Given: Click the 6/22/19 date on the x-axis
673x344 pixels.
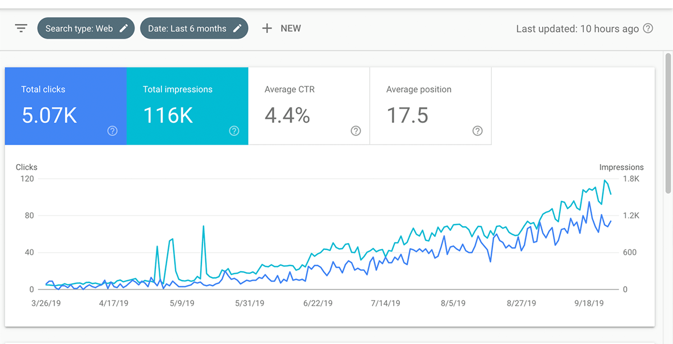Looking at the screenshot, I should [317, 303].
